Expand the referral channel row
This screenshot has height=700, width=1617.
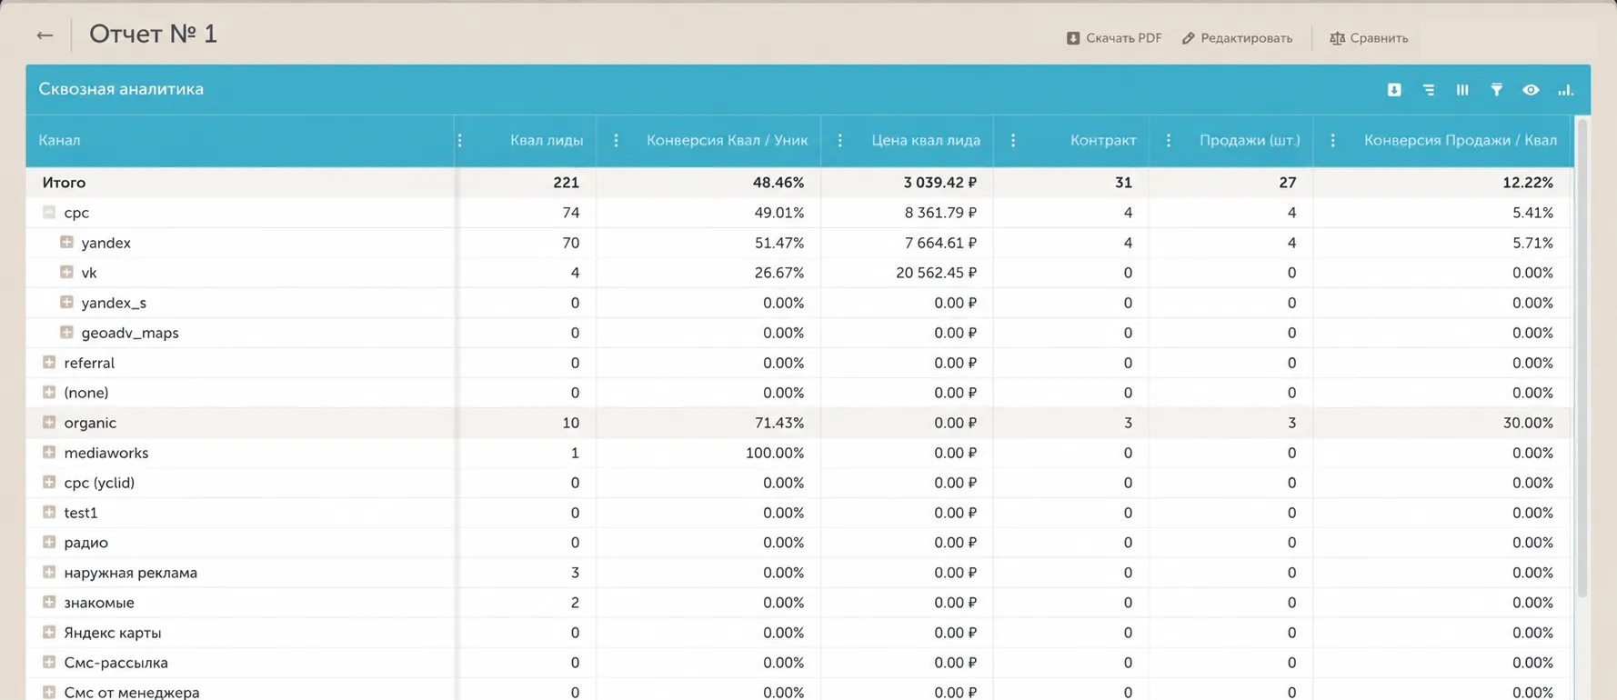pos(49,362)
